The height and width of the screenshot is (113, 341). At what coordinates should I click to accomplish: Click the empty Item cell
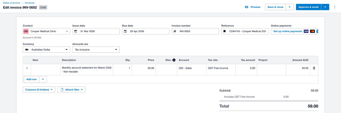(46, 70)
